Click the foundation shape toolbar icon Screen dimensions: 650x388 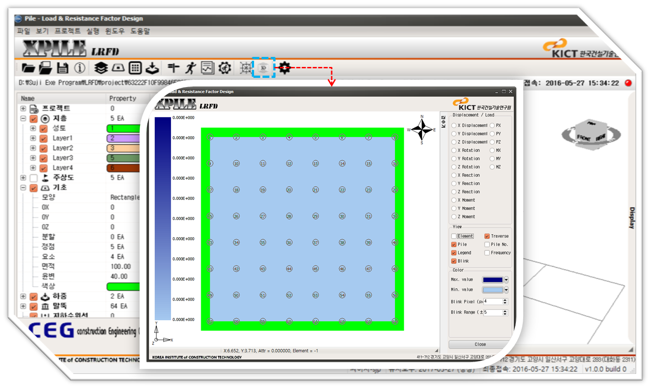tap(118, 68)
